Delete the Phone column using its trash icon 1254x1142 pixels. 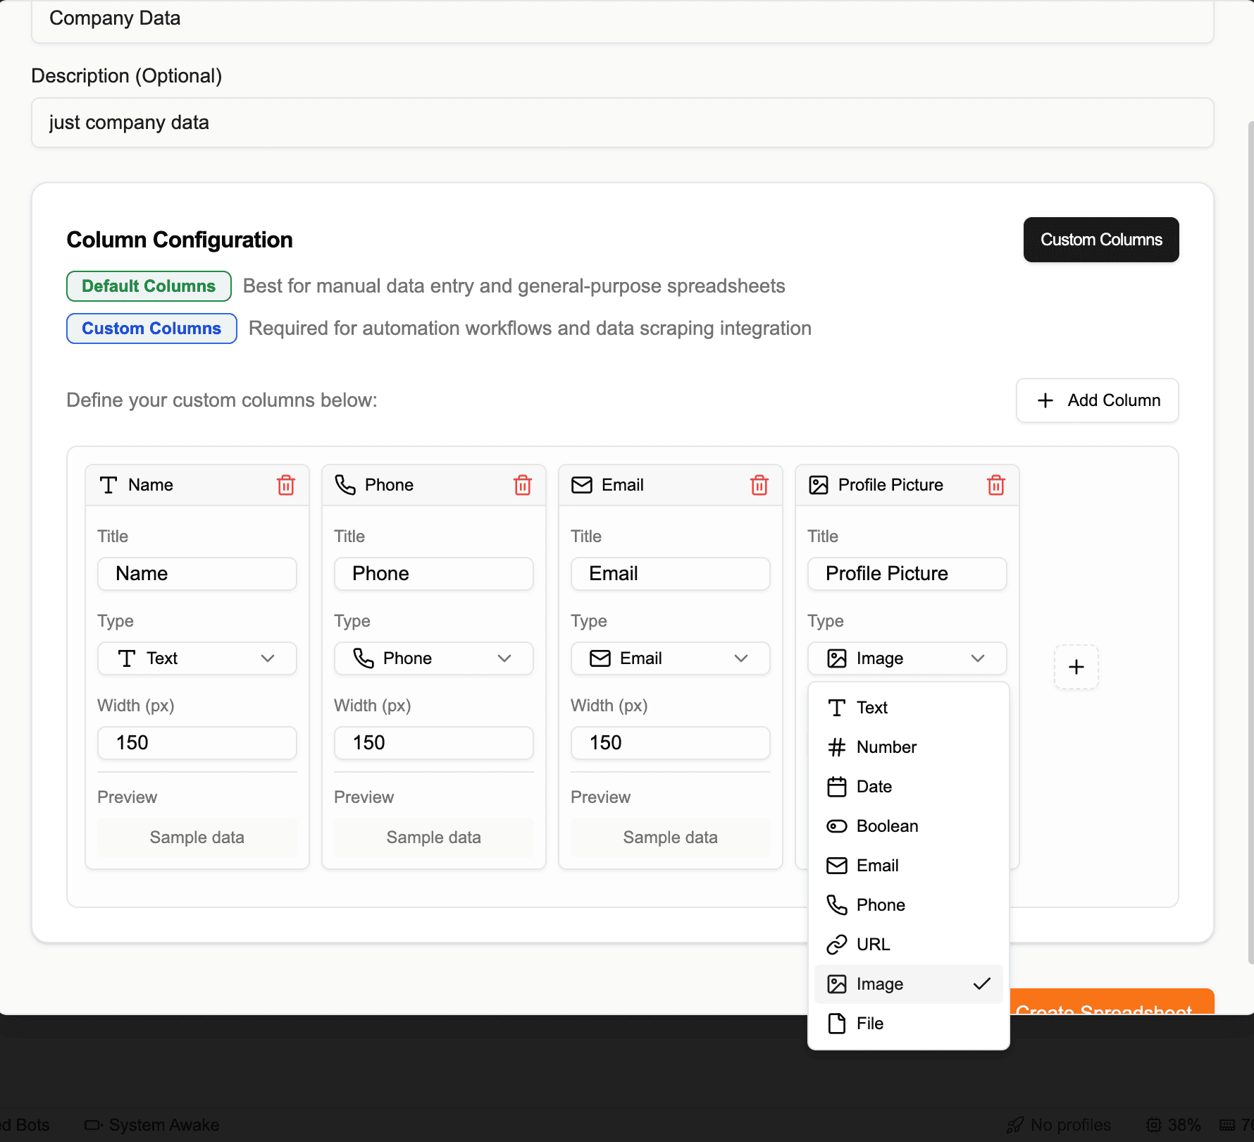click(523, 485)
